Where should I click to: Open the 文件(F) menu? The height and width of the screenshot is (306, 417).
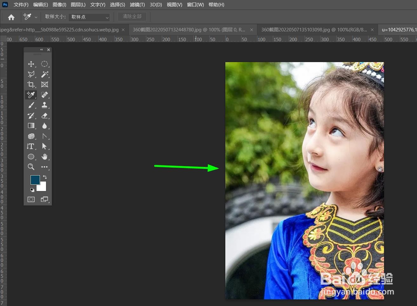(x=21, y=5)
